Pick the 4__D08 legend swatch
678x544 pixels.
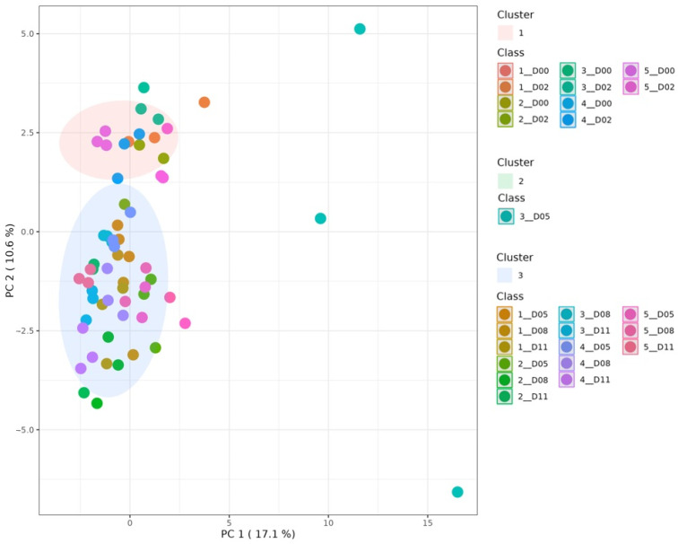(567, 363)
